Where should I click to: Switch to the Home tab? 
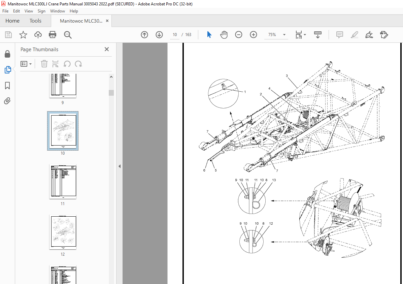(12, 21)
